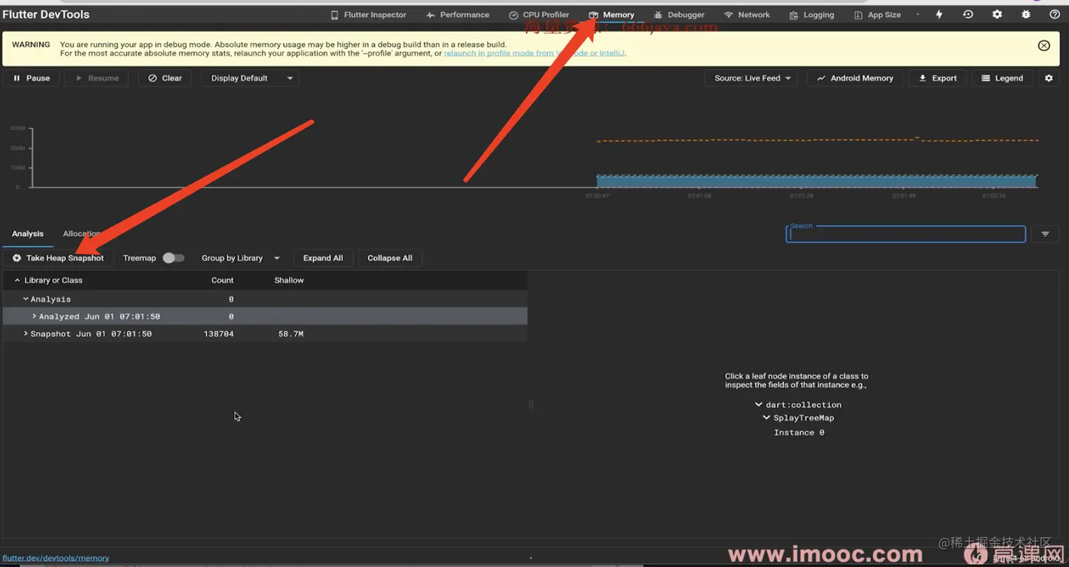Click the 07:01:08 timeline label
1069x567 pixels.
point(699,196)
